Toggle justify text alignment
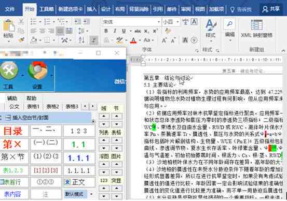 pyautogui.click(x=60, y=31)
